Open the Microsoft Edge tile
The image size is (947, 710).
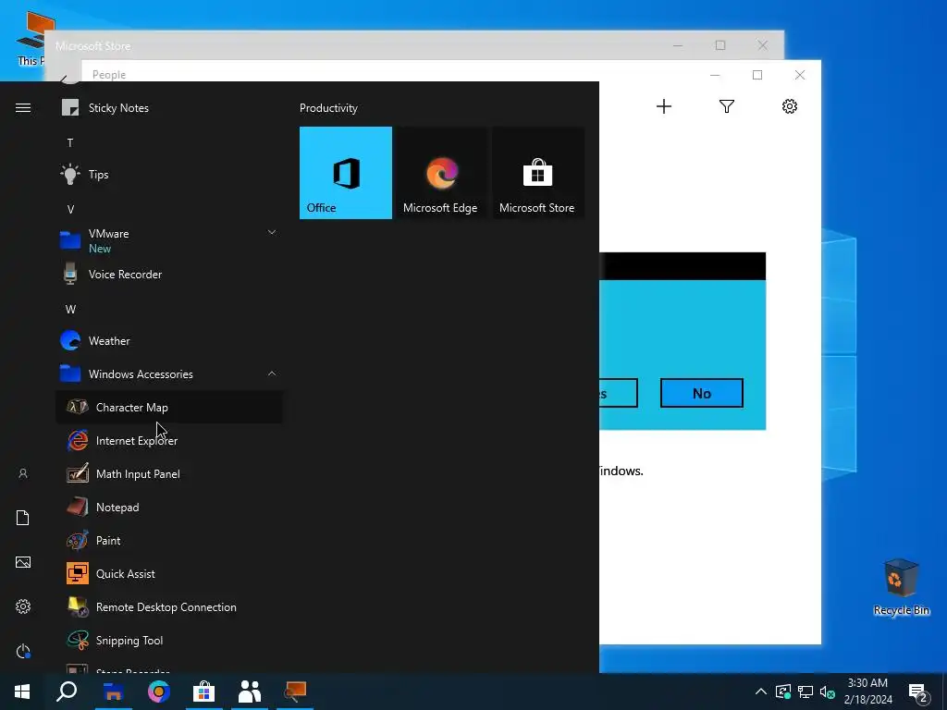tap(440, 173)
